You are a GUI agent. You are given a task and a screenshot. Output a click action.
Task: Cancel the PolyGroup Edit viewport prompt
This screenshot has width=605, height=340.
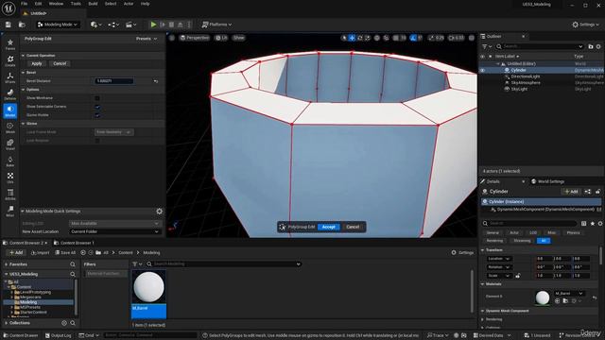coord(353,227)
